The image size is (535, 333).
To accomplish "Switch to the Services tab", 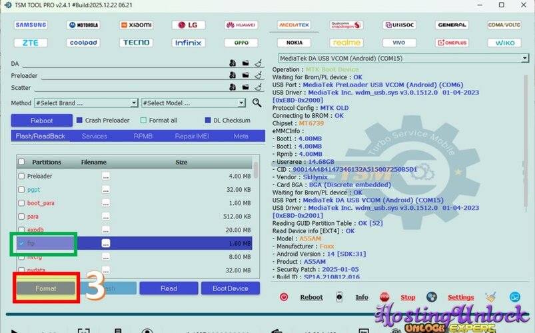I will pyautogui.click(x=95, y=136).
